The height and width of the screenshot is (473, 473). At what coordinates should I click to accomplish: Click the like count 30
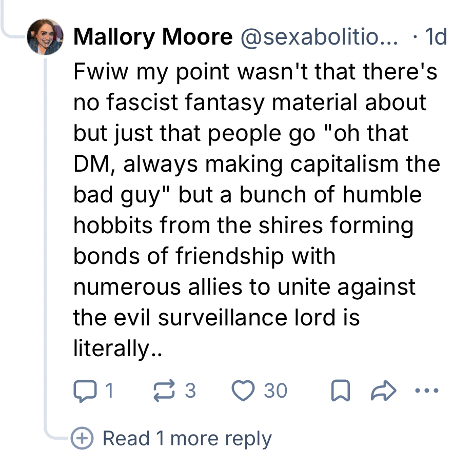pos(275,391)
